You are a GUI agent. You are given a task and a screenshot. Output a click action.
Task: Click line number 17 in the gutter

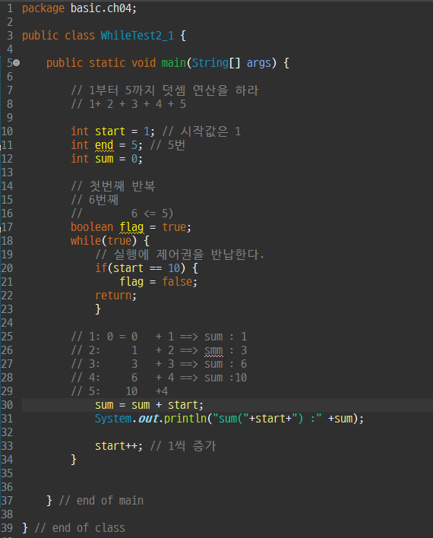(7, 227)
